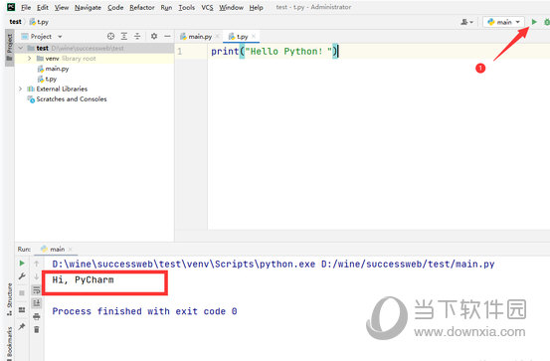Open the Run menu

click(x=166, y=7)
